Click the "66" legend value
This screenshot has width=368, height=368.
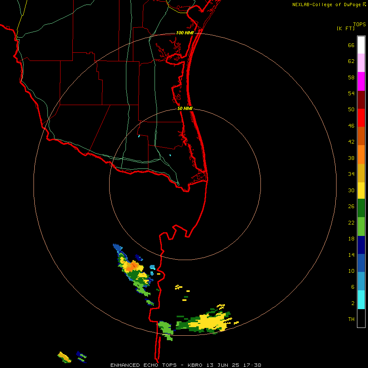point(351,45)
